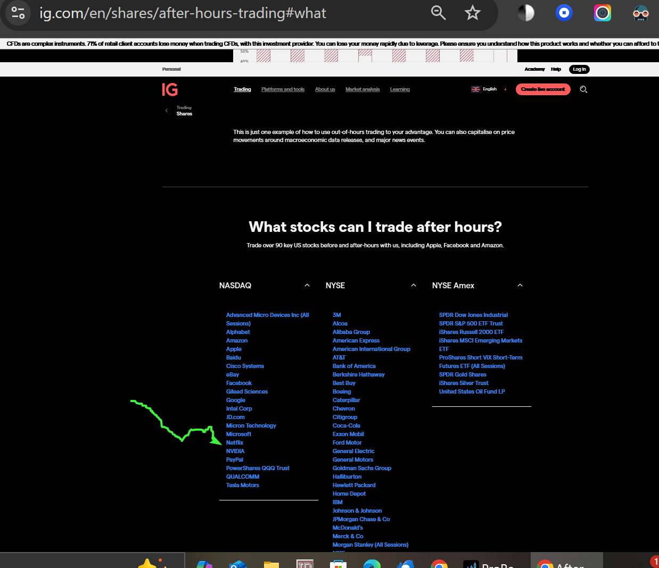Open the Coca-Cola stock link
This screenshot has height=568, width=659.
coord(347,425)
